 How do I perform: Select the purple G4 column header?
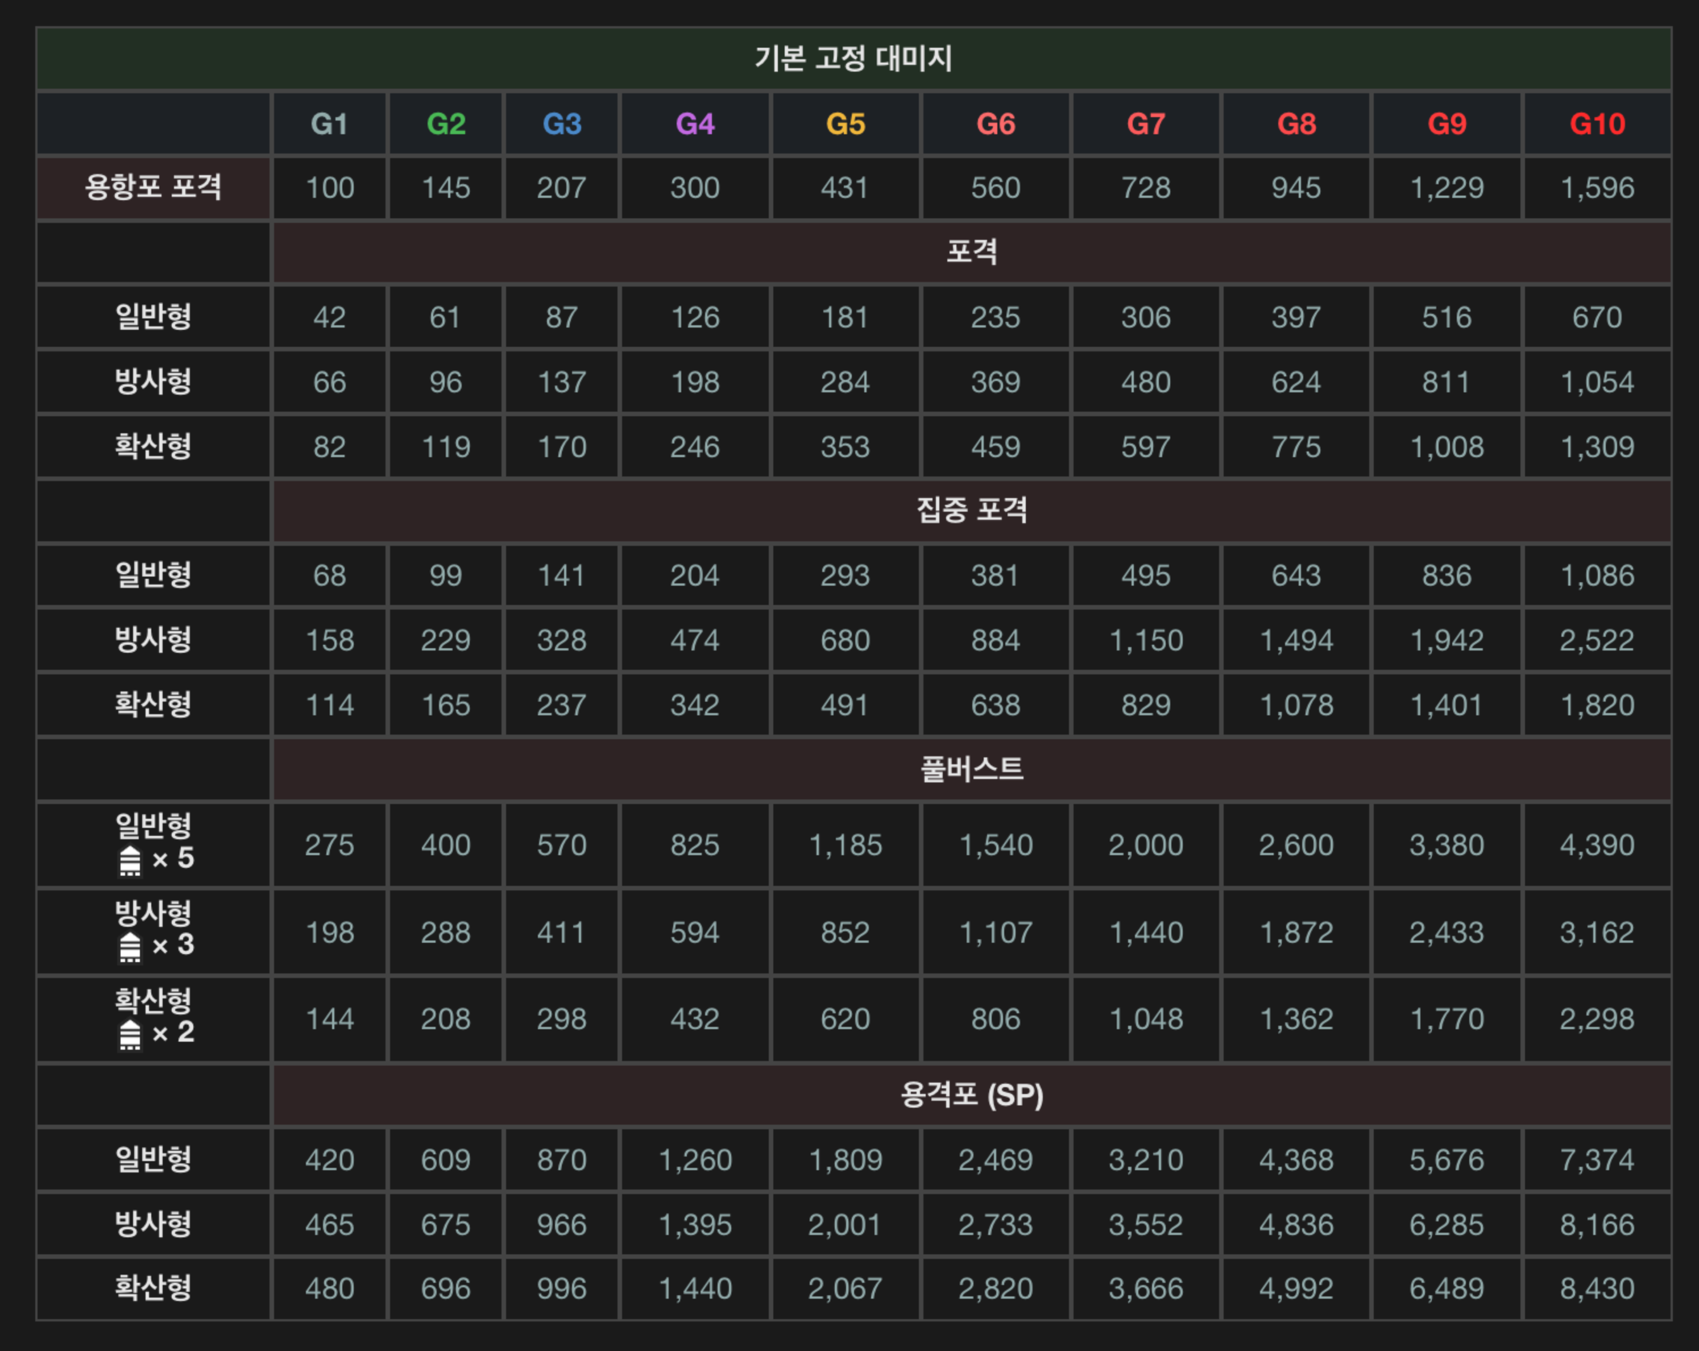coord(695,124)
